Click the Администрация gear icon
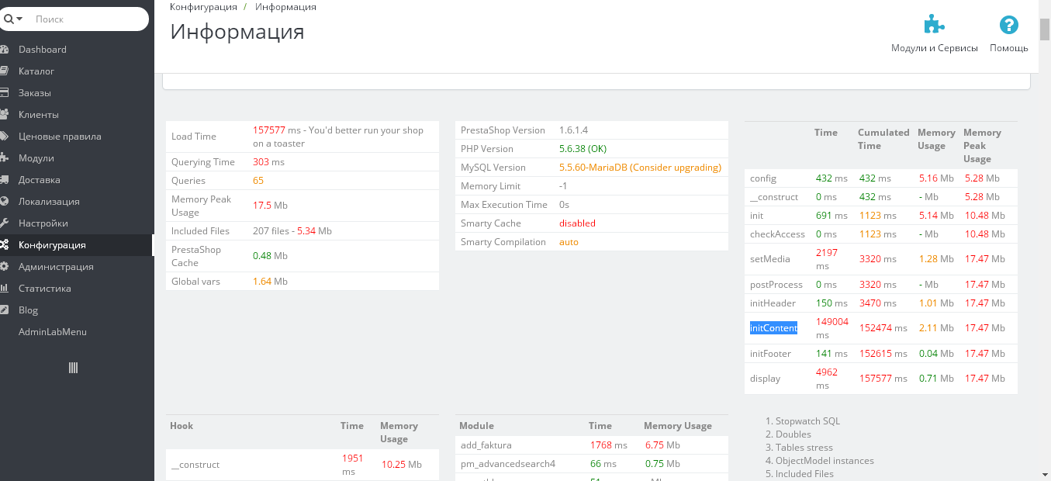This screenshot has height=481, width=1051. [x=5, y=266]
